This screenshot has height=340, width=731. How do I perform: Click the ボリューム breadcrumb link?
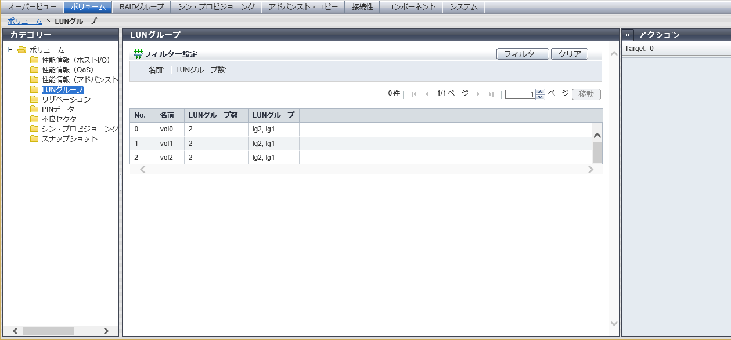click(24, 21)
